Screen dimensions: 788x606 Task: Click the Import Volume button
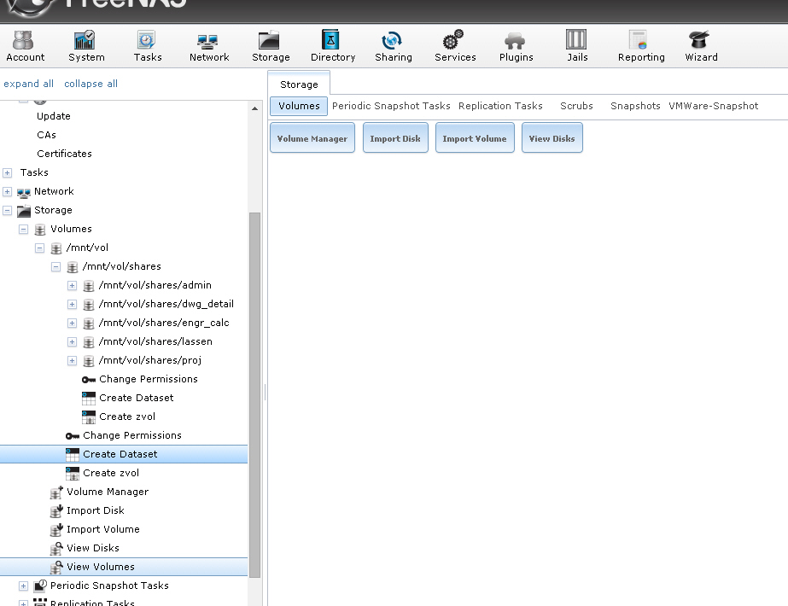click(474, 138)
